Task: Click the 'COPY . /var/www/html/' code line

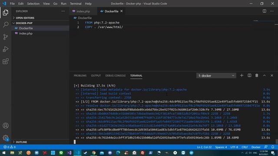Action: coord(104,27)
